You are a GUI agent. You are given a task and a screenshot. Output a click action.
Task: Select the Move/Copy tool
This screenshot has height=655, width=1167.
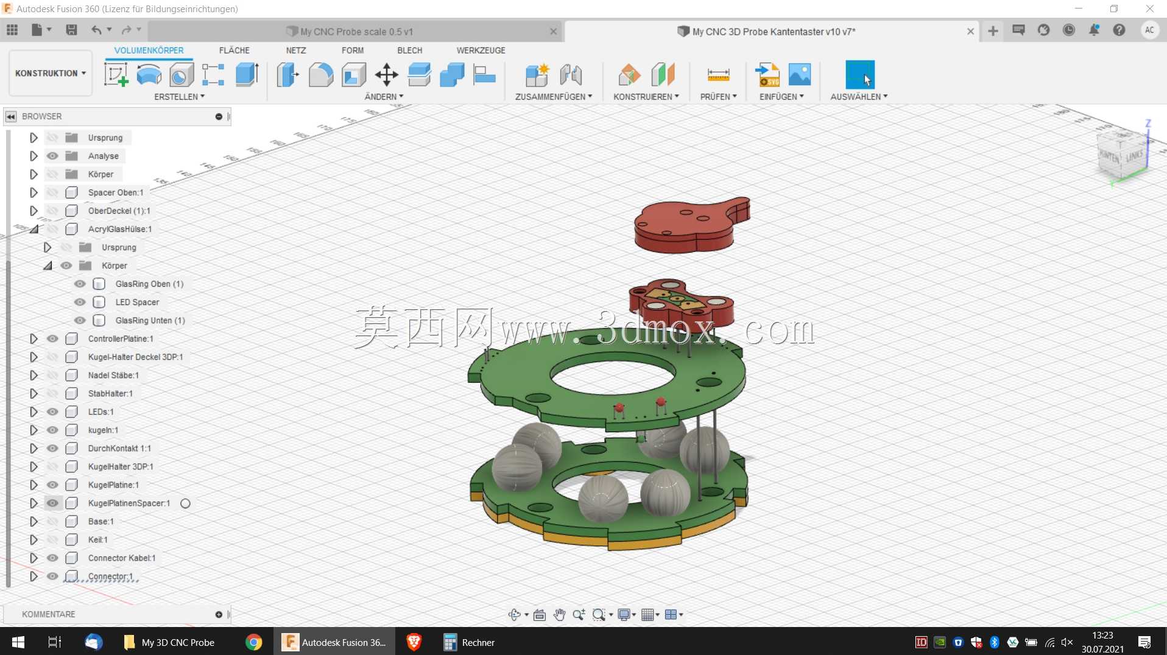pyautogui.click(x=387, y=75)
